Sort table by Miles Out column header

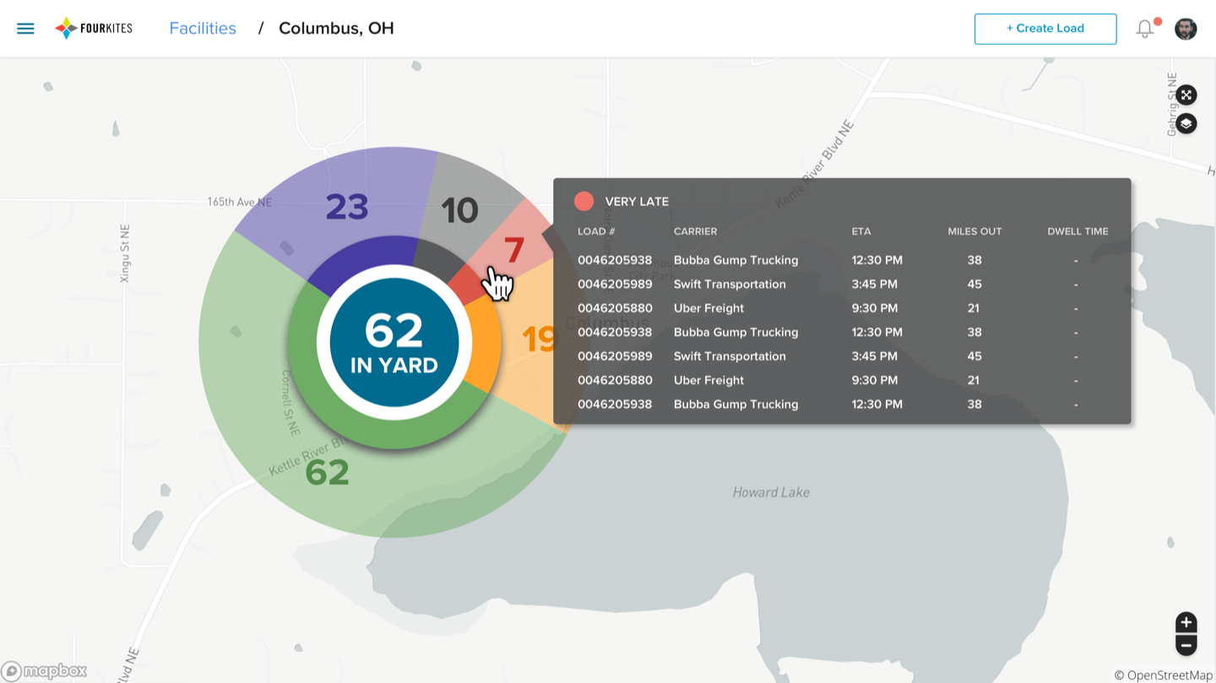974,231
